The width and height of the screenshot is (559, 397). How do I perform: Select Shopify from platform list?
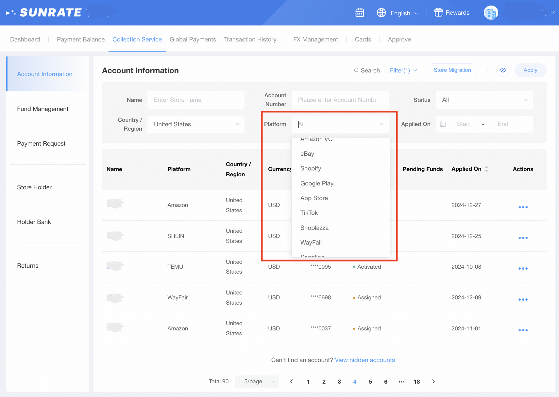311,168
